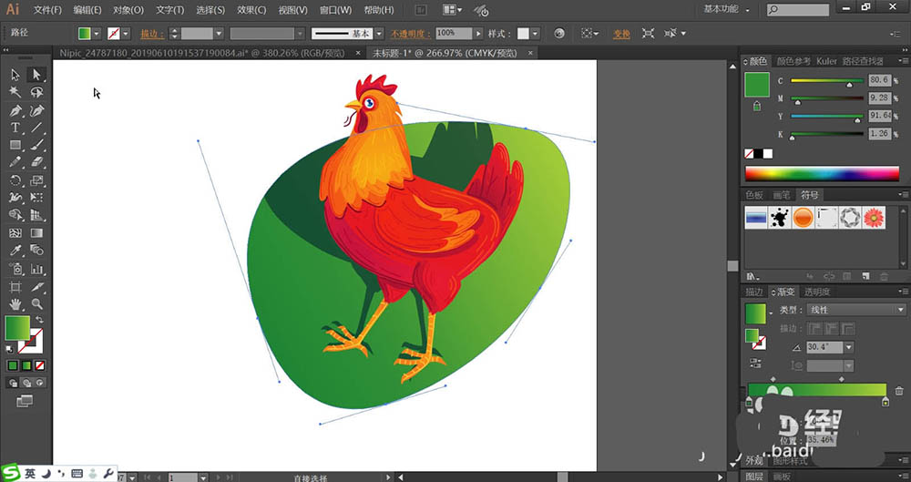The height and width of the screenshot is (482, 911).
Task: Click the delete gradient stop trash icon
Action: tap(899, 391)
